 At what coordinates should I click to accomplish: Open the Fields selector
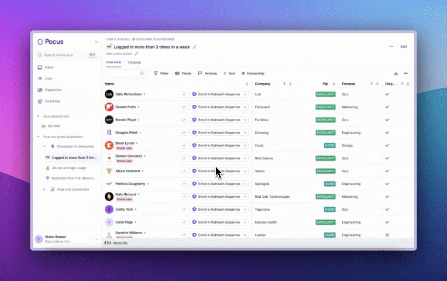tap(183, 73)
